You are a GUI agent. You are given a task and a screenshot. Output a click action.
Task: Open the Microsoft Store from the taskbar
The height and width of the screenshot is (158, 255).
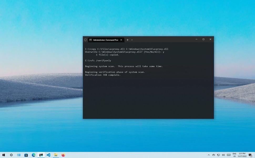pos(26,155)
